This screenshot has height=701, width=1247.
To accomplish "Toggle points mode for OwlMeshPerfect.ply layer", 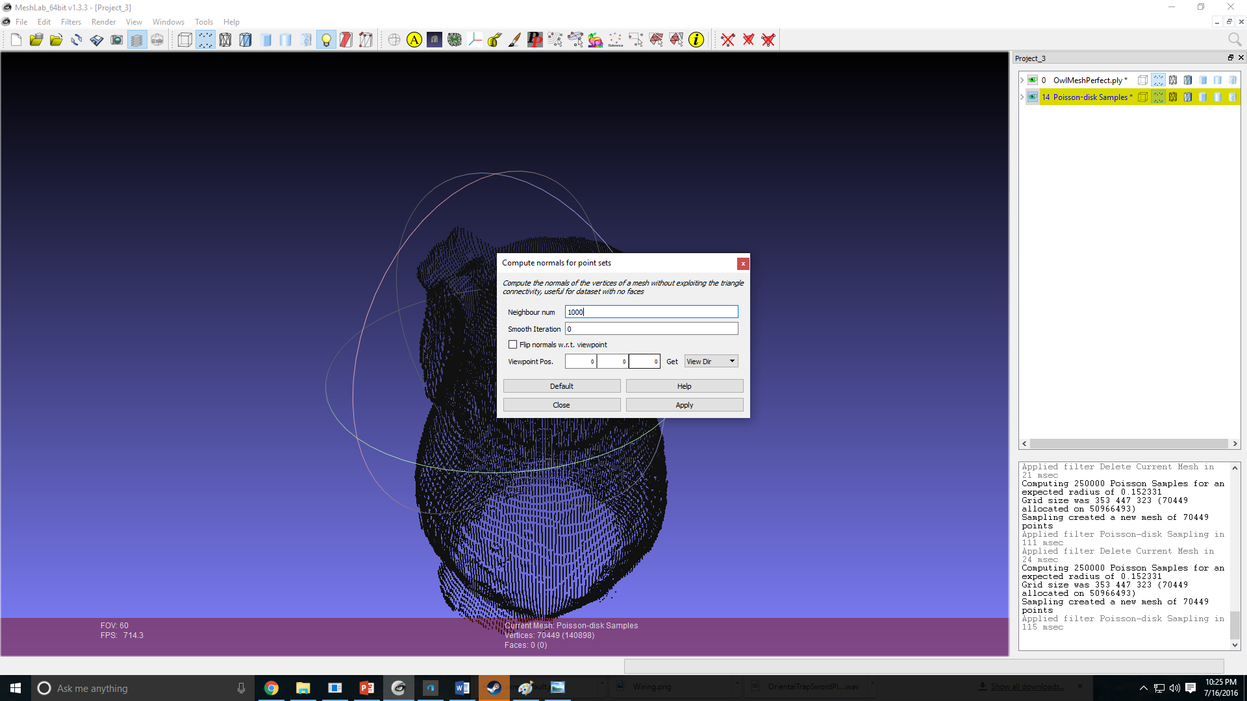I will pos(1158,80).
